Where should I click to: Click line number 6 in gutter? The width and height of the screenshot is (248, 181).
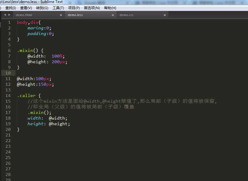coord(9,50)
